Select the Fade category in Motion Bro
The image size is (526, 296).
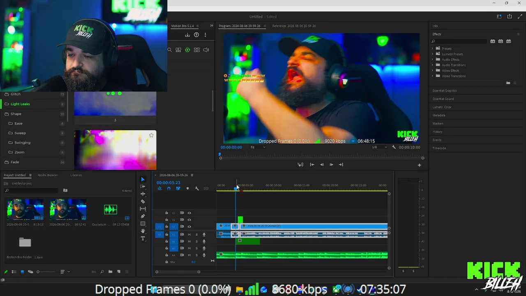[x=15, y=162]
